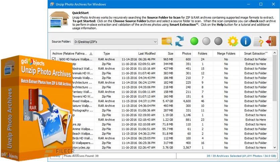
Task: Click the size cell '965 MB'
Action: [x=168, y=59]
